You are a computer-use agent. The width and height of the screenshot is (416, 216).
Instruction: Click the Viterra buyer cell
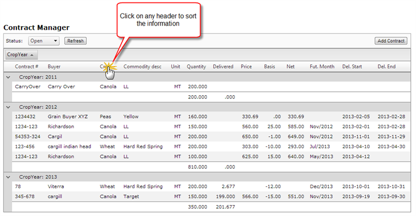[56, 186]
